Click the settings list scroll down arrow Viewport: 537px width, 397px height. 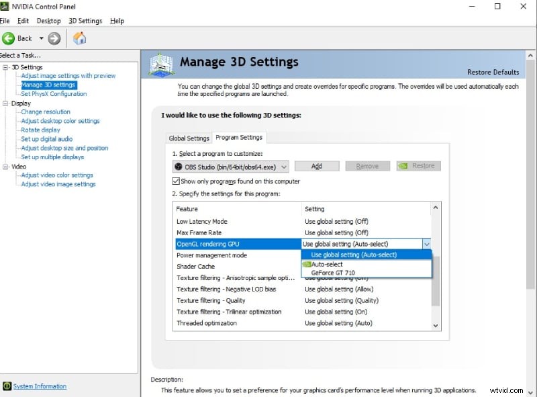(x=436, y=325)
